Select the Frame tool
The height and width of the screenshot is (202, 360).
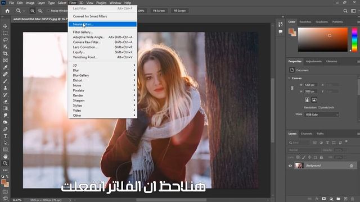click(x=5, y=61)
